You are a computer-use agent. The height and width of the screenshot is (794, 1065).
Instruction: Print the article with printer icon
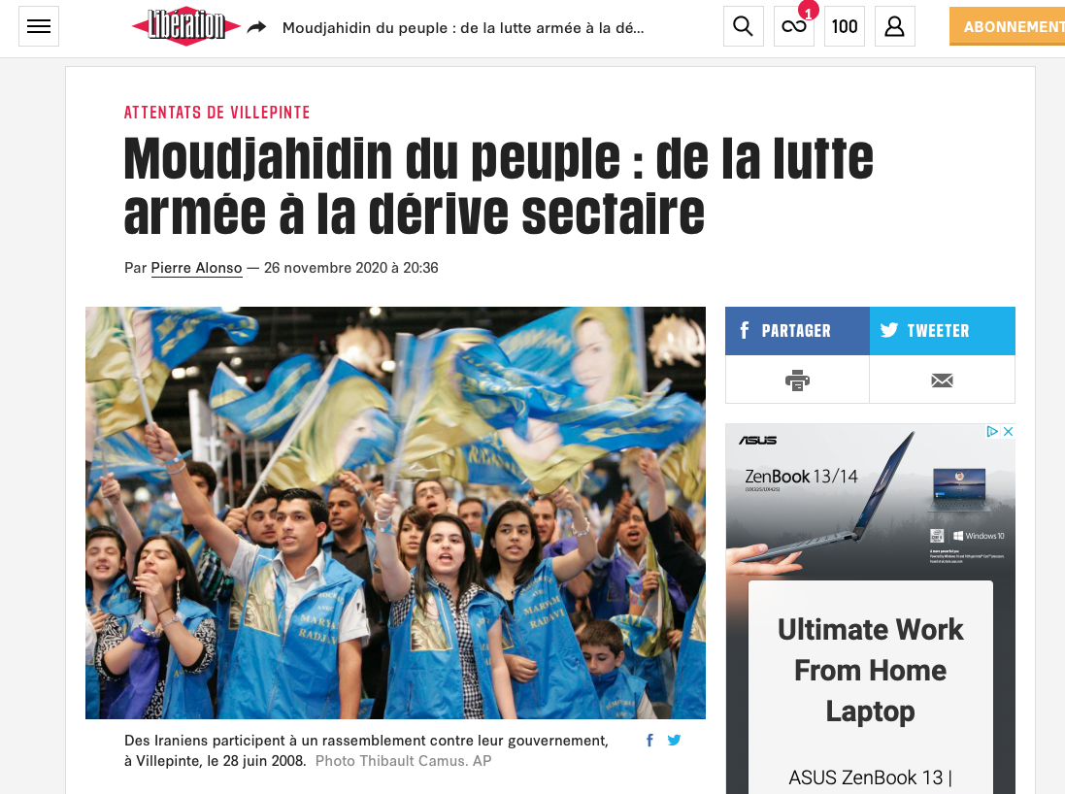tap(797, 380)
